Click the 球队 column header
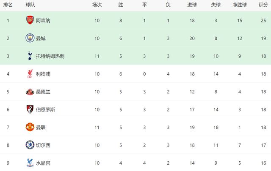This screenshot has height=171, width=271. 30,5
